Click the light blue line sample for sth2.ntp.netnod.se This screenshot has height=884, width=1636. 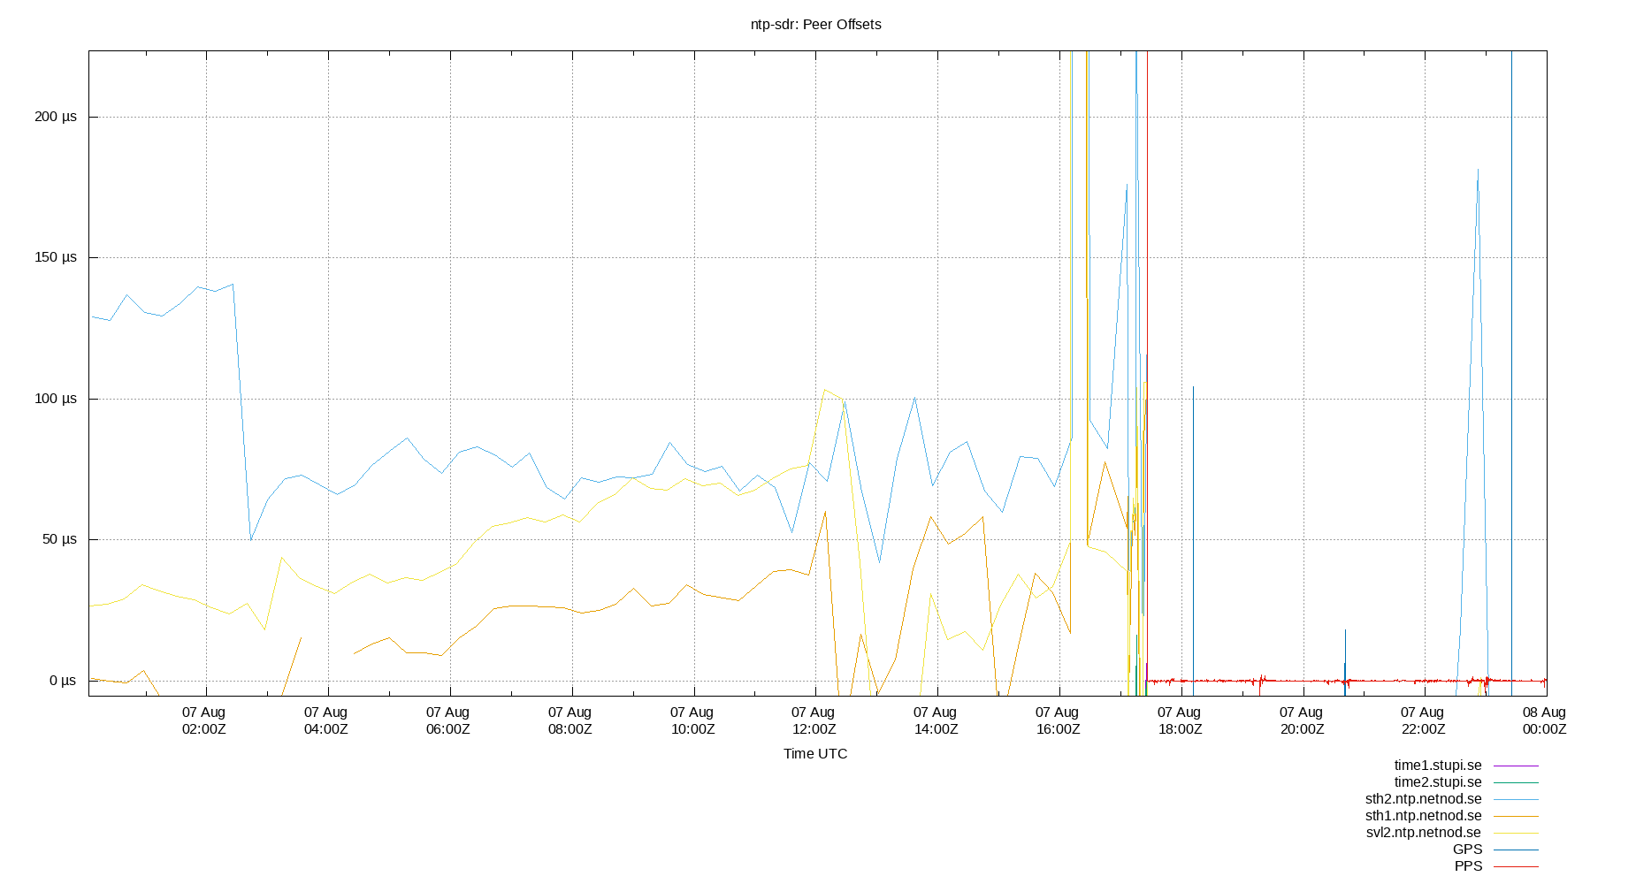(x=1516, y=799)
